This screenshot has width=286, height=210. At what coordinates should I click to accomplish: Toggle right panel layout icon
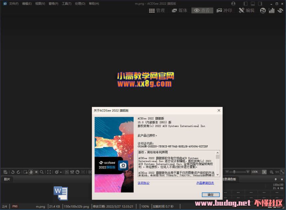260,3
